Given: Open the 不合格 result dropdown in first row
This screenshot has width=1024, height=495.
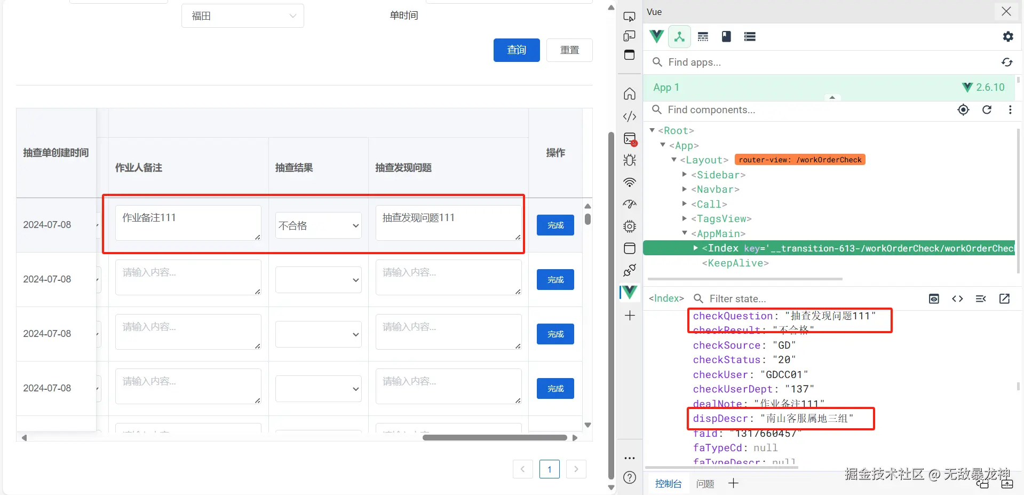Looking at the screenshot, I should tap(319, 225).
